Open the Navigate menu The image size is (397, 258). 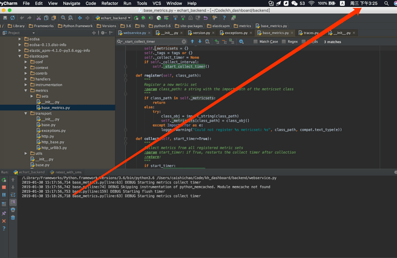71,3
